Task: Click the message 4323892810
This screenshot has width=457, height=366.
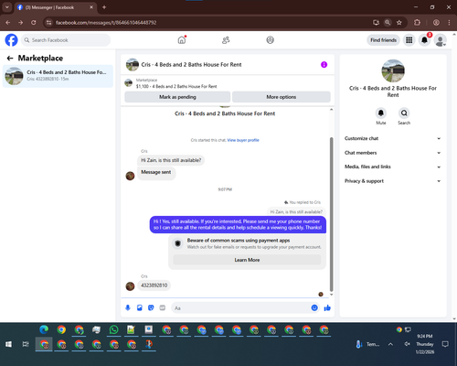Action: coord(154,285)
